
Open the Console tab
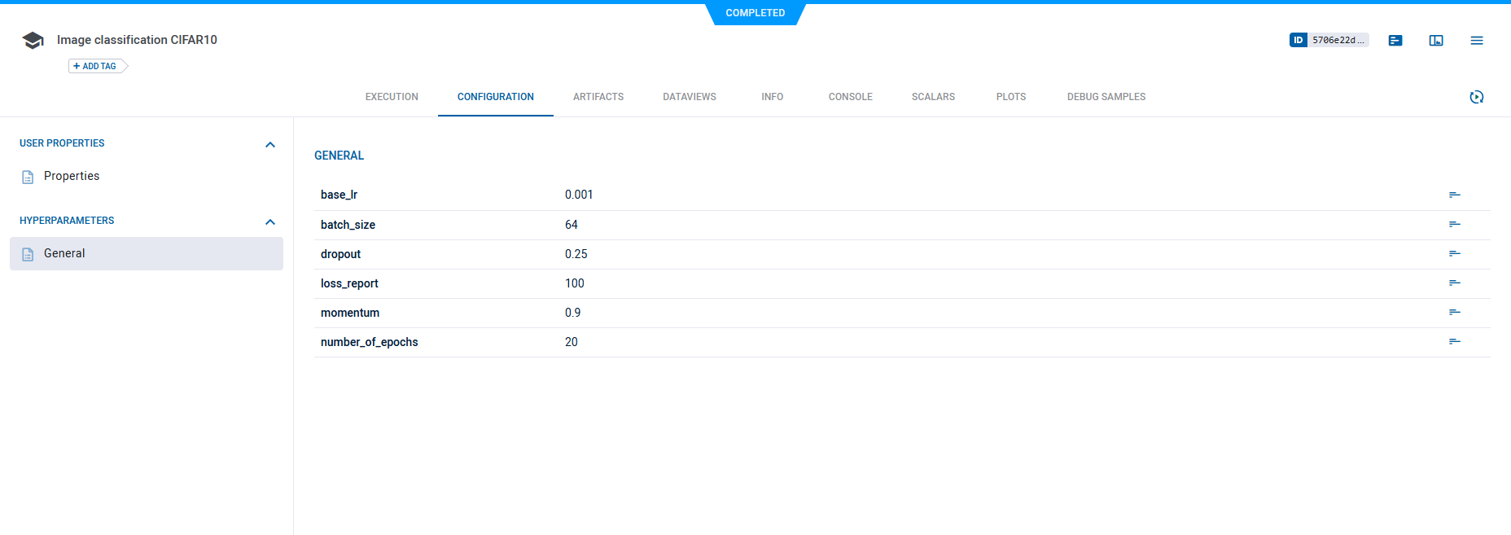(x=850, y=97)
